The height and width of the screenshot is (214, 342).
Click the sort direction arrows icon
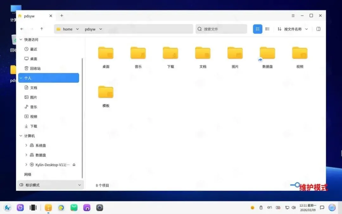click(279, 29)
